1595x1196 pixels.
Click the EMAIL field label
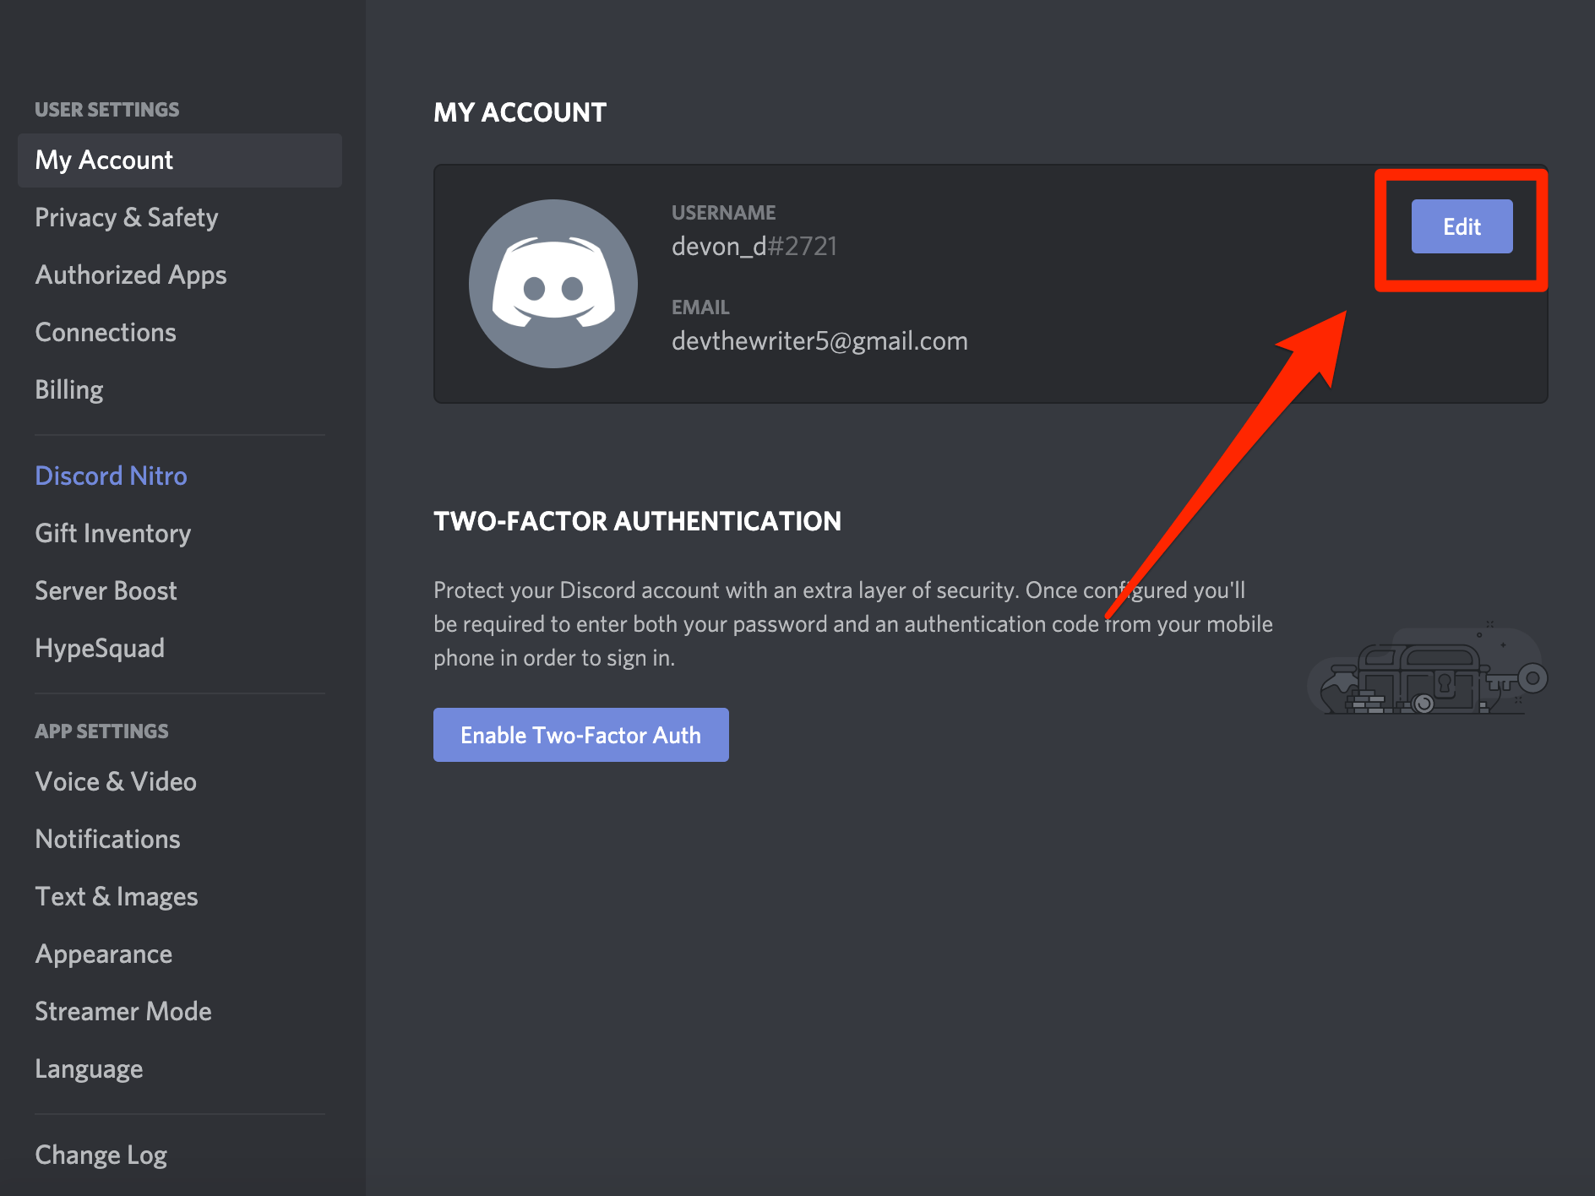pyautogui.click(x=700, y=307)
